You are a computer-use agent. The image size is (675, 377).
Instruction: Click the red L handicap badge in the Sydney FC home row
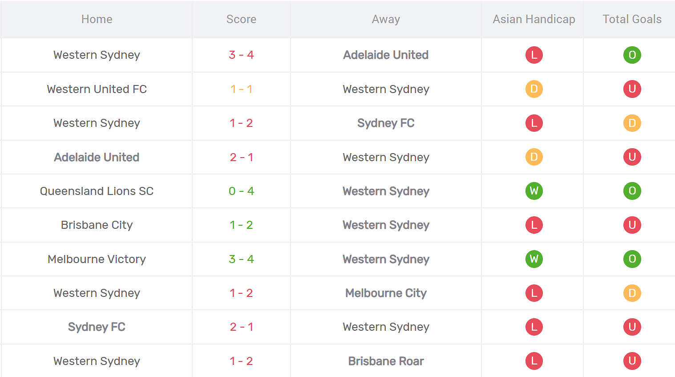(534, 327)
